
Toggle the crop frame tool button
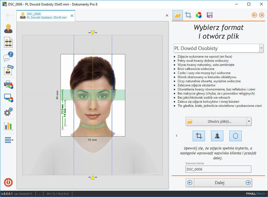[x=199, y=136]
